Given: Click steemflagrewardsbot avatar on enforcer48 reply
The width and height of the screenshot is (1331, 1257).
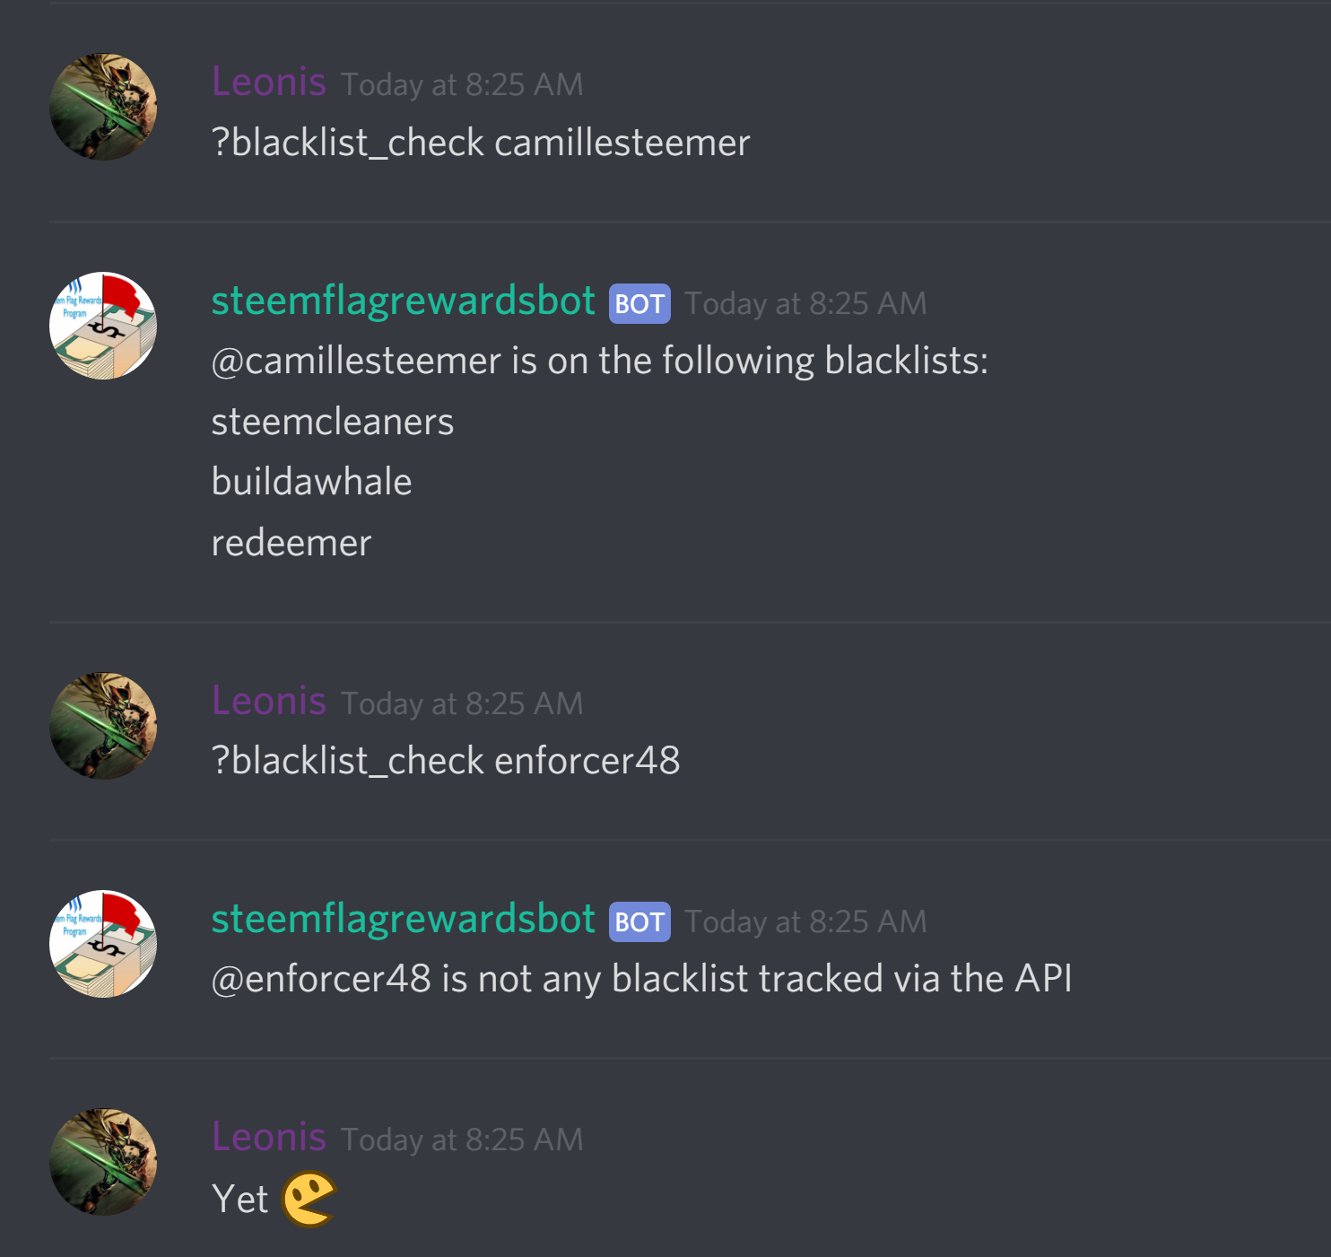Looking at the screenshot, I should [103, 944].
